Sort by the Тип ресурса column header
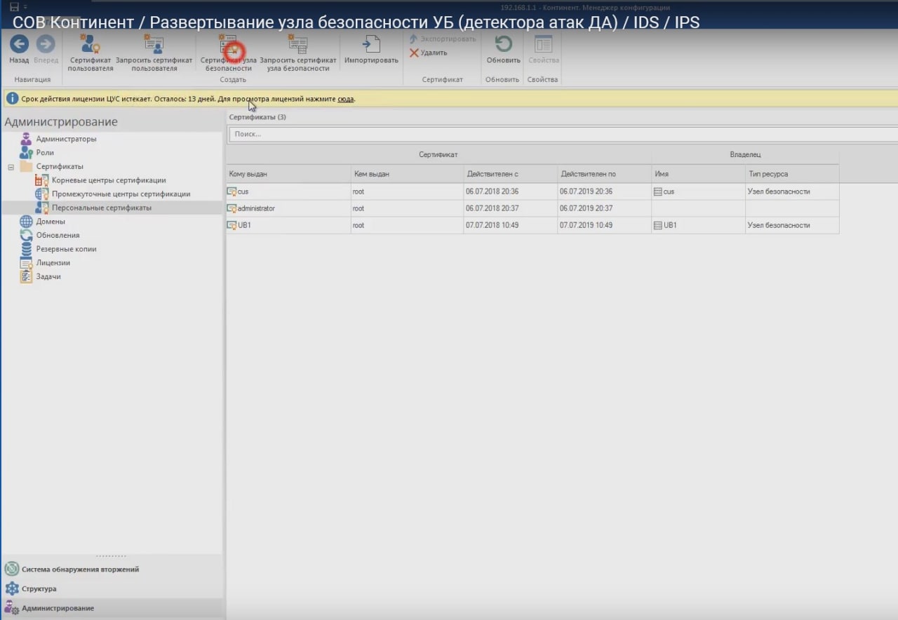This screenshot has height=620, width=898. point(791,174)
